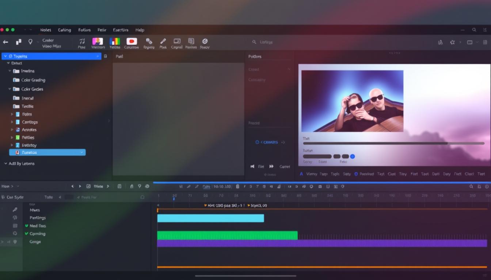
Task: Click the document pages toolbar icon
Action: click(x=191, y=41)
